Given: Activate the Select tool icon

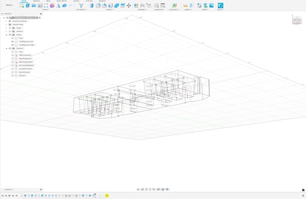Looking at the screenshot, I should [x=220, y=5].
